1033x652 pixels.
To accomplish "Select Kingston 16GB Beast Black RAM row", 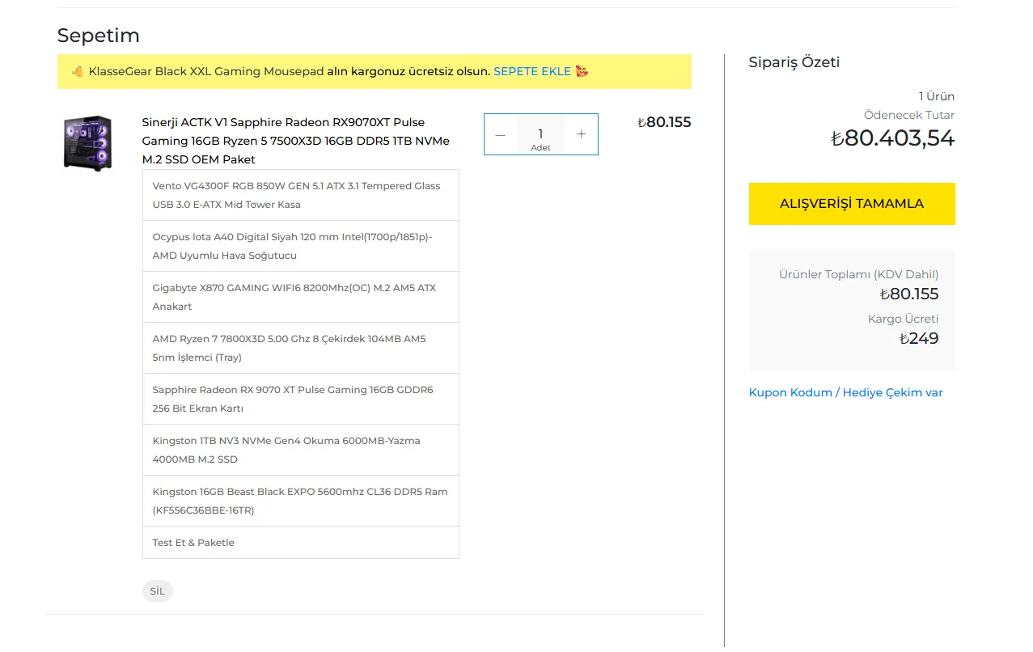I will [301, 501].
